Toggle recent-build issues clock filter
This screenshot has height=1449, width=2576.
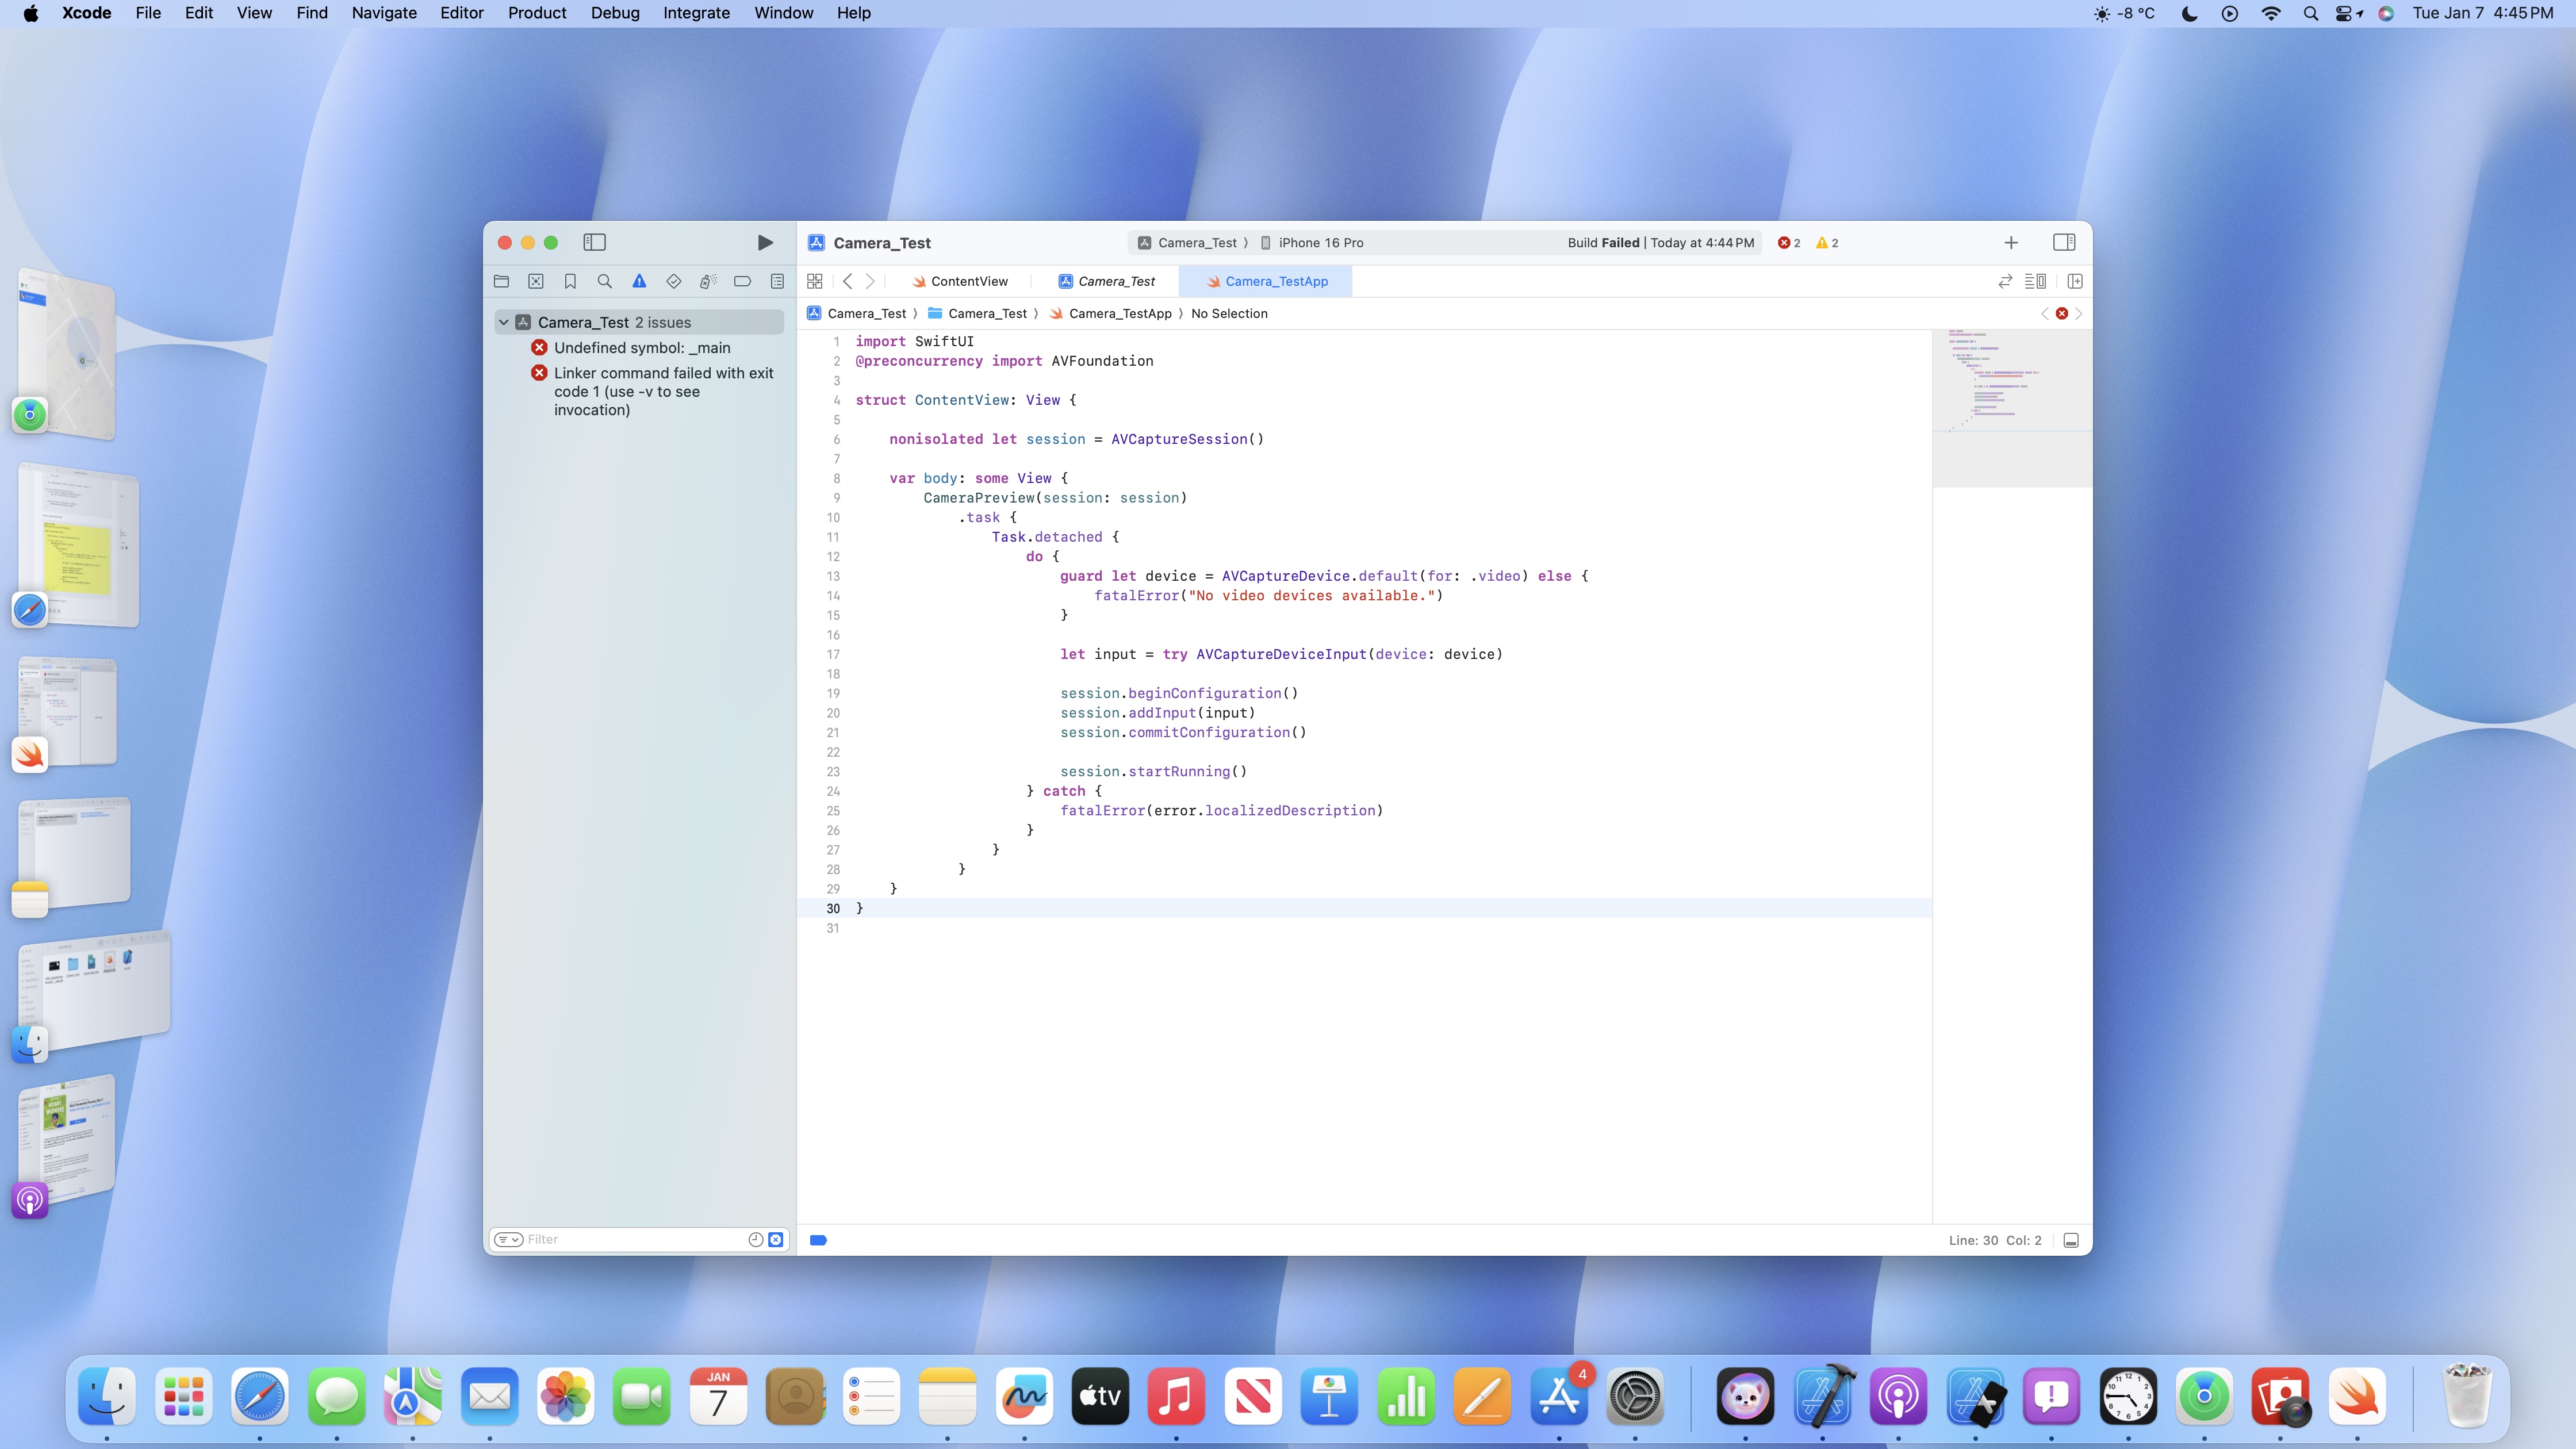[x=756, y=1239]
